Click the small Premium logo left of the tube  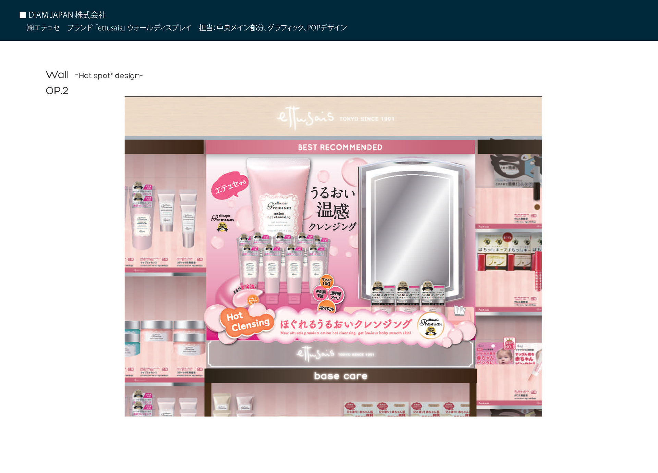click(222, 223)
